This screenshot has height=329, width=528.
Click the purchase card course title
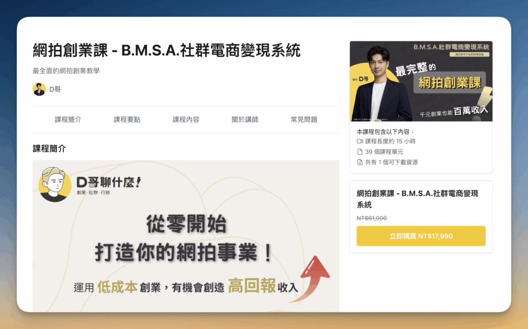click(x=418, y=199)
